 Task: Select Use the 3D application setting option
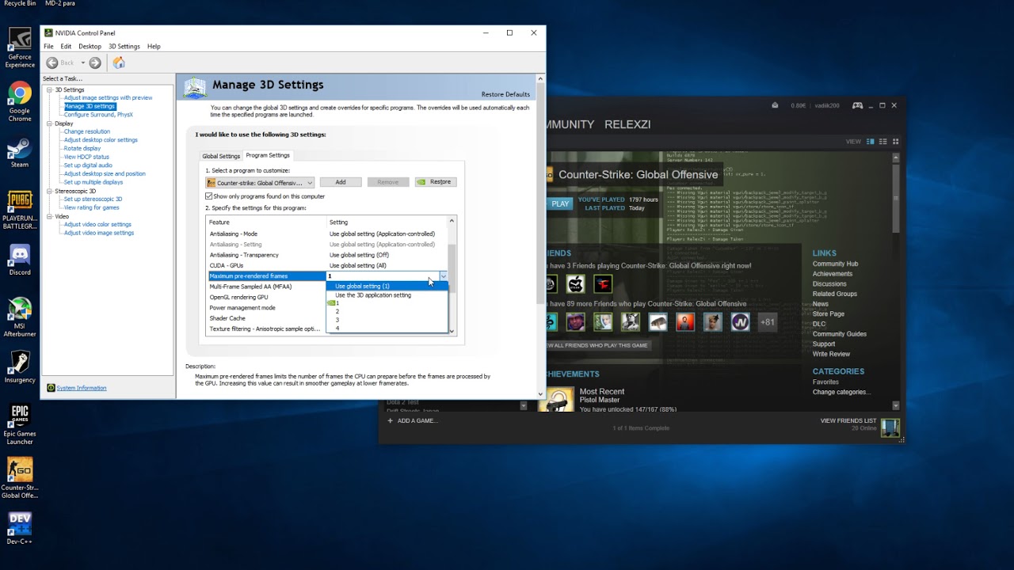tap(387, 295)
